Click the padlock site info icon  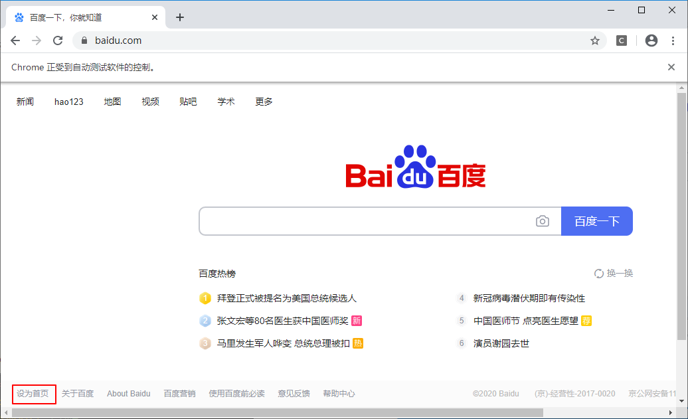(84, 41)
